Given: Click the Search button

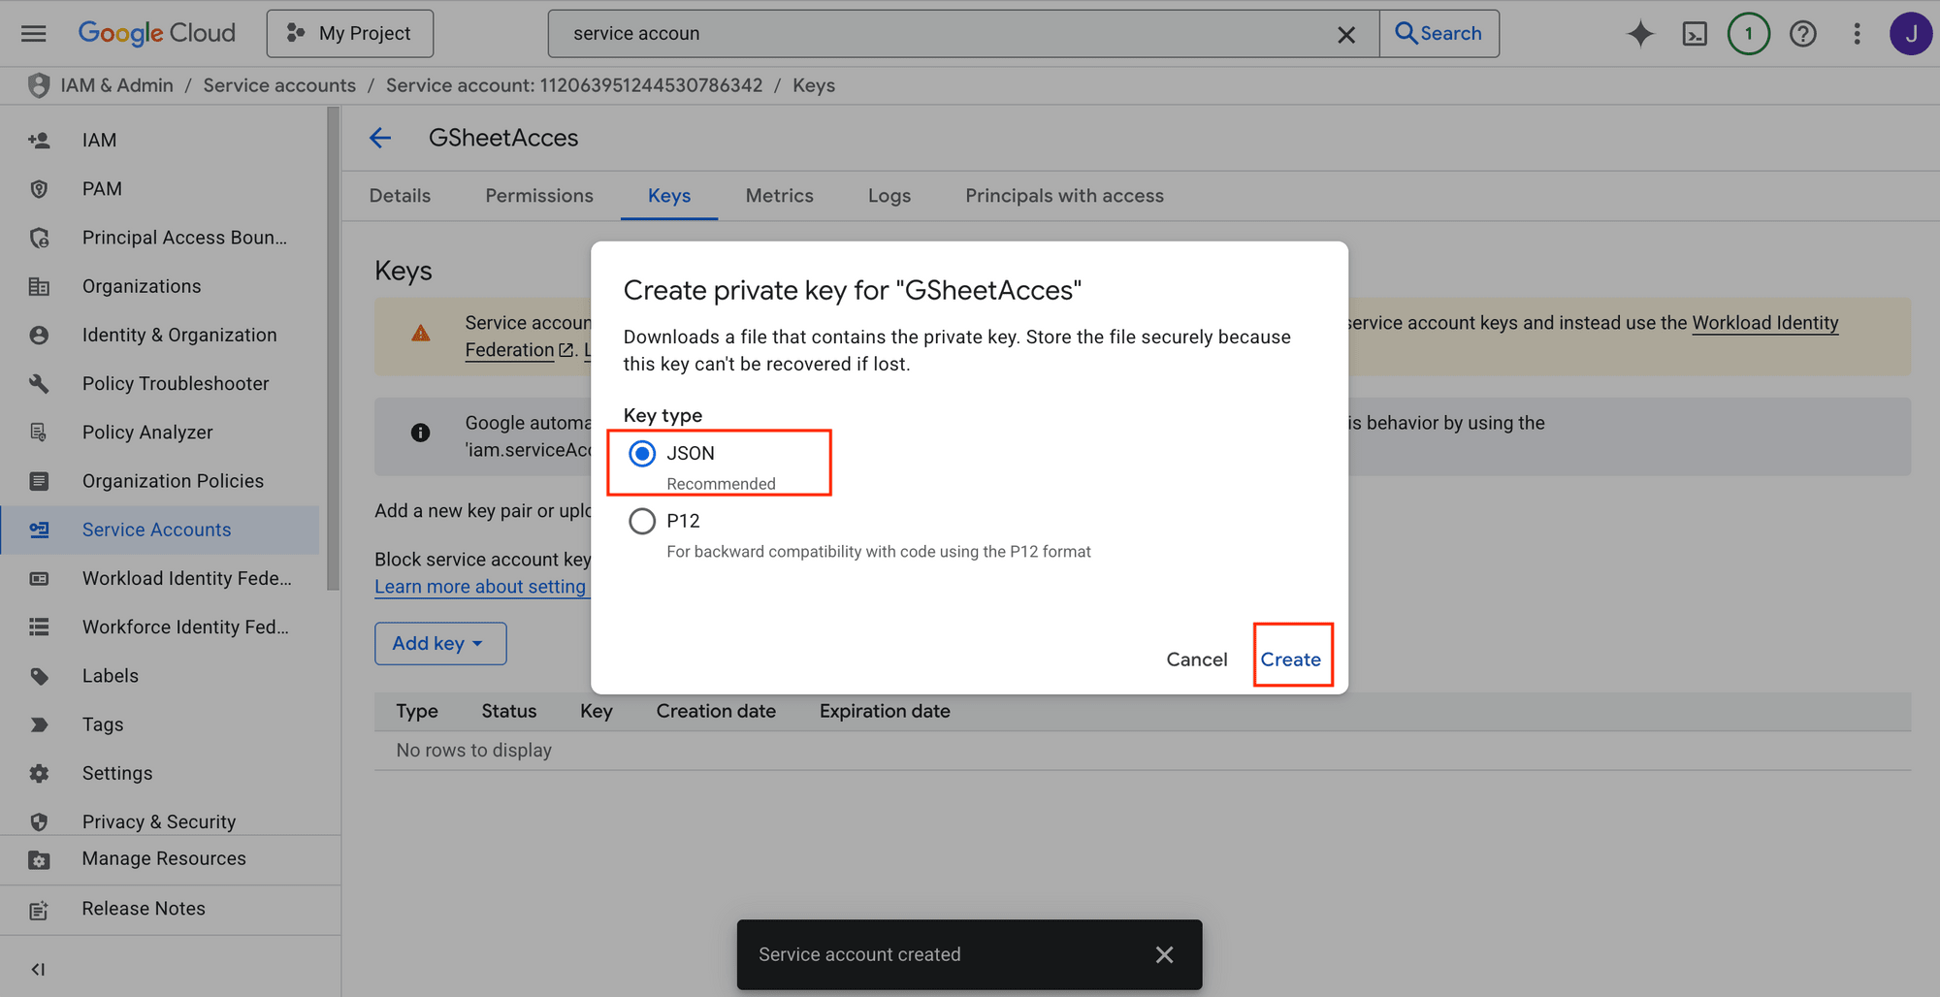Looking at the screenshot, I should (x=1439, y=34).
